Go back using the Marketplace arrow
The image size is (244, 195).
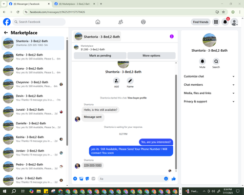pyautogui.click(x=6, y=33)
